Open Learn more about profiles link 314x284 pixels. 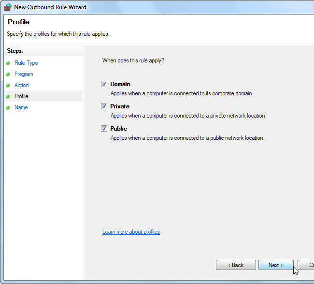[131, 232]
